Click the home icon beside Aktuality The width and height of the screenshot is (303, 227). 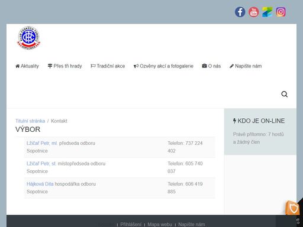pyautogui.click(x=18, y=66)
